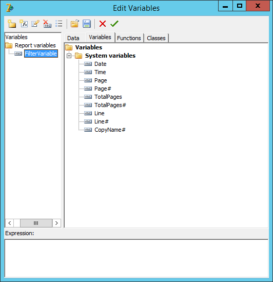Select the Date system variable
273x282 pixels.
coord(100,64)
